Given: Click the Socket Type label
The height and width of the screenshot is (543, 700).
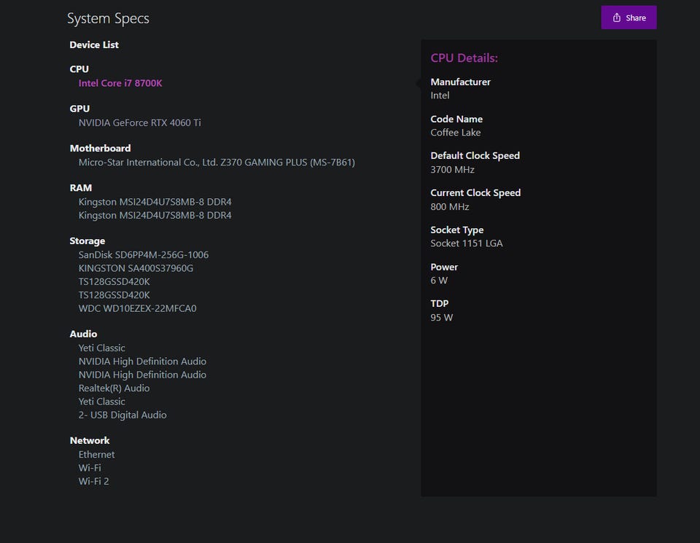Looking at the screenshot, I should 456,230.
